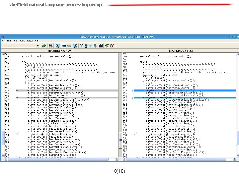Click right pane line number 207
The image size is (239, 179).
click(125, 64)
